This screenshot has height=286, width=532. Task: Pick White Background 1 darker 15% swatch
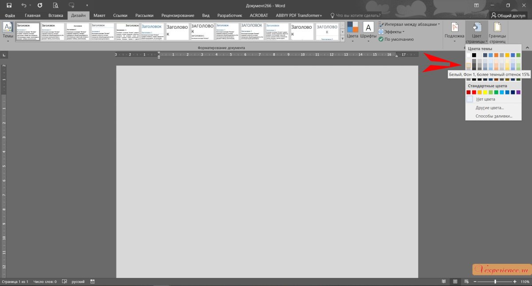click(469, 66)
